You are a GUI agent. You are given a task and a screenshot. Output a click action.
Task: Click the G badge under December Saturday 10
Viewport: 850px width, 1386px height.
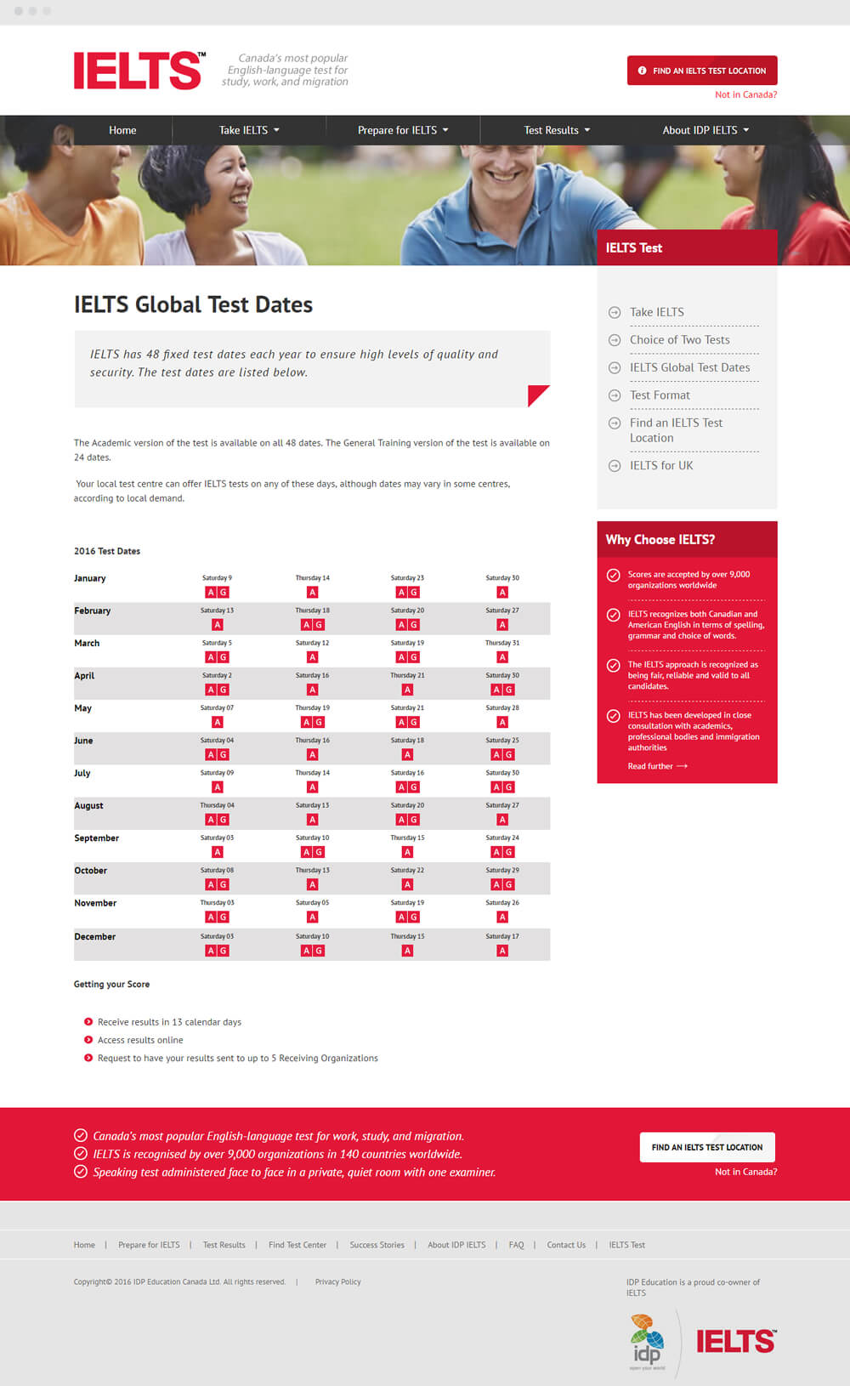tap(319, 951)
